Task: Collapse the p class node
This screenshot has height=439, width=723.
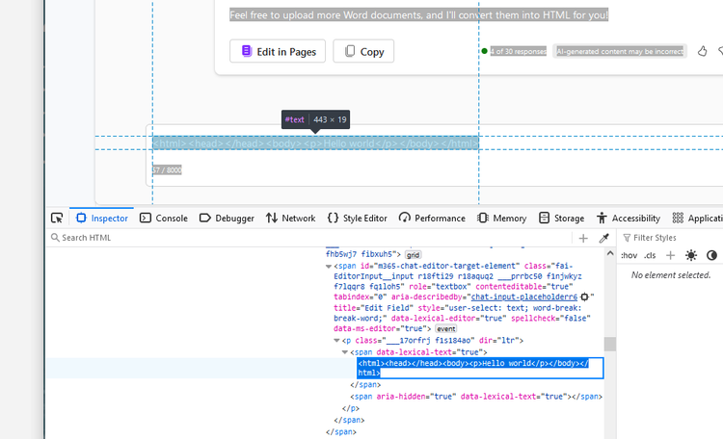Action: pyautogui.click(x=336, y=341)
